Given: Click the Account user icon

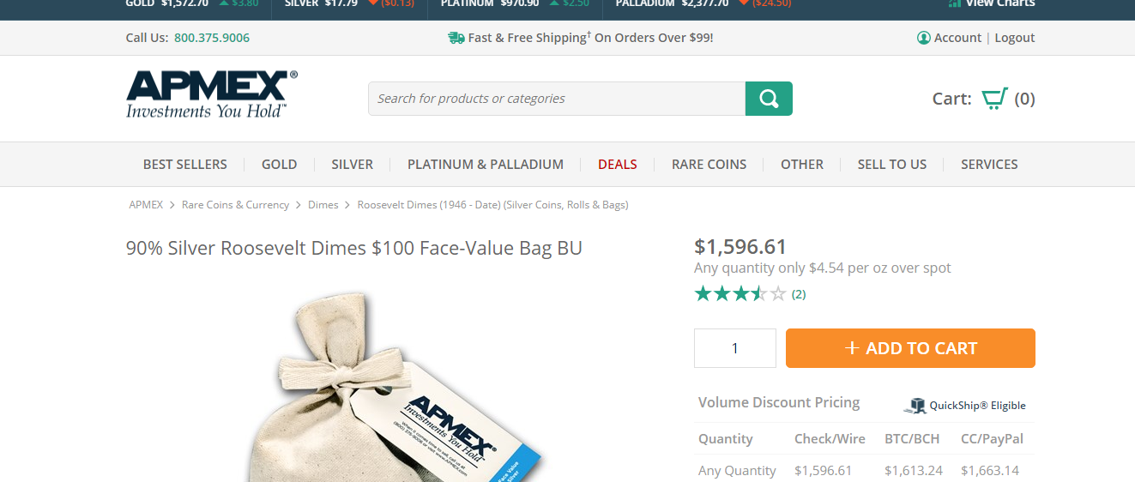Looking at the screenshot, I should pyautogui.click(x=924, y=38).
